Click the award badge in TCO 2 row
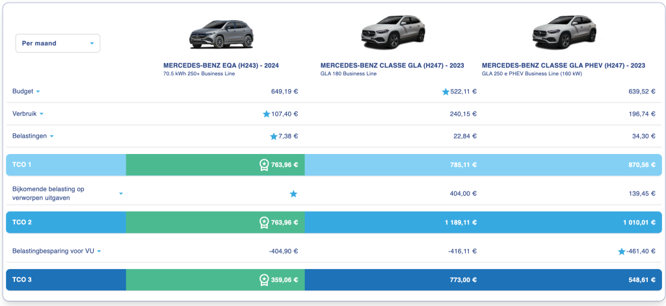666x306 pixels. point(264,222)
